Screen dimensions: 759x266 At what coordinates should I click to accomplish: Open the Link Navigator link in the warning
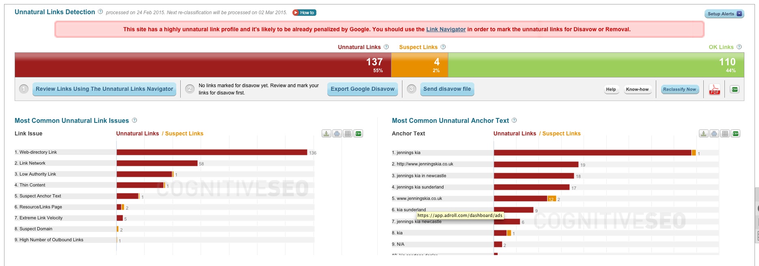445,29
